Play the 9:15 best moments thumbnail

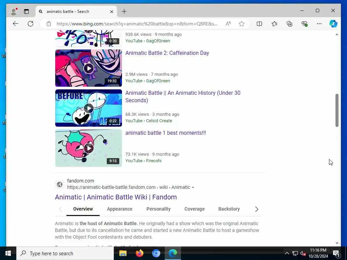(88, 148)
